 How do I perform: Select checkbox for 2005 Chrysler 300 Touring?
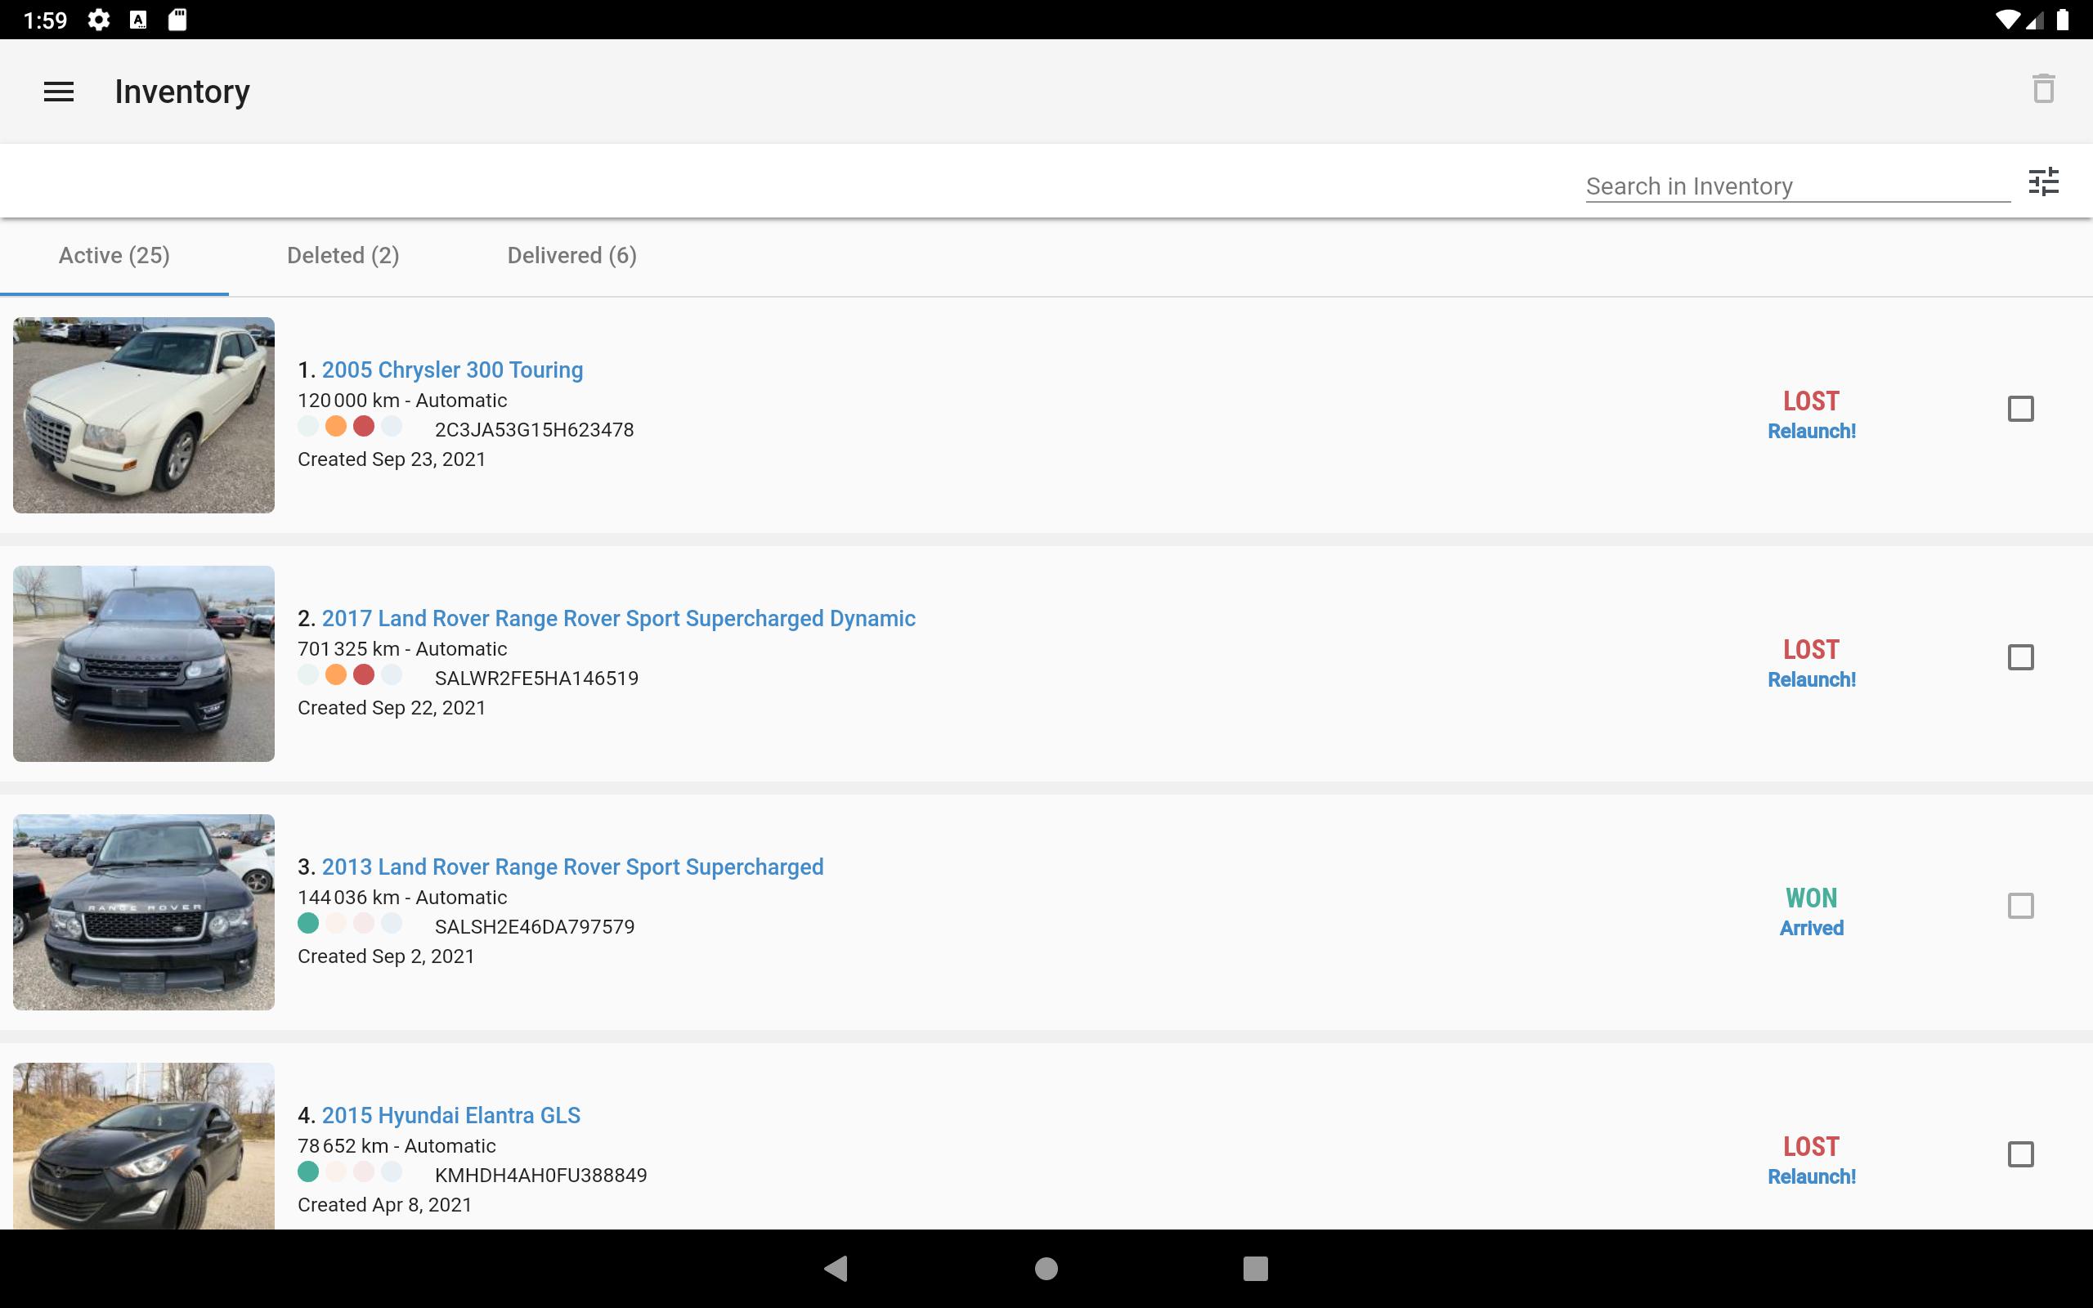coord(2020,408)
